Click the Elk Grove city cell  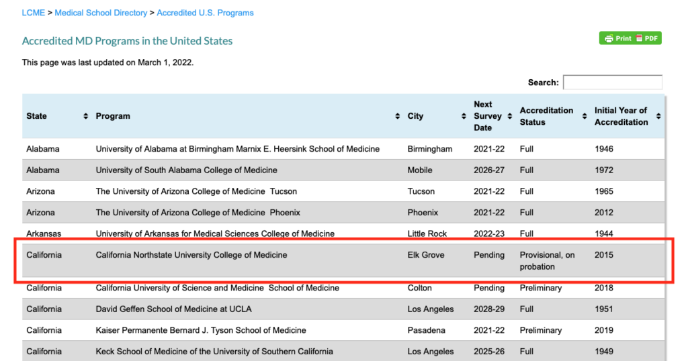(425, 255)
